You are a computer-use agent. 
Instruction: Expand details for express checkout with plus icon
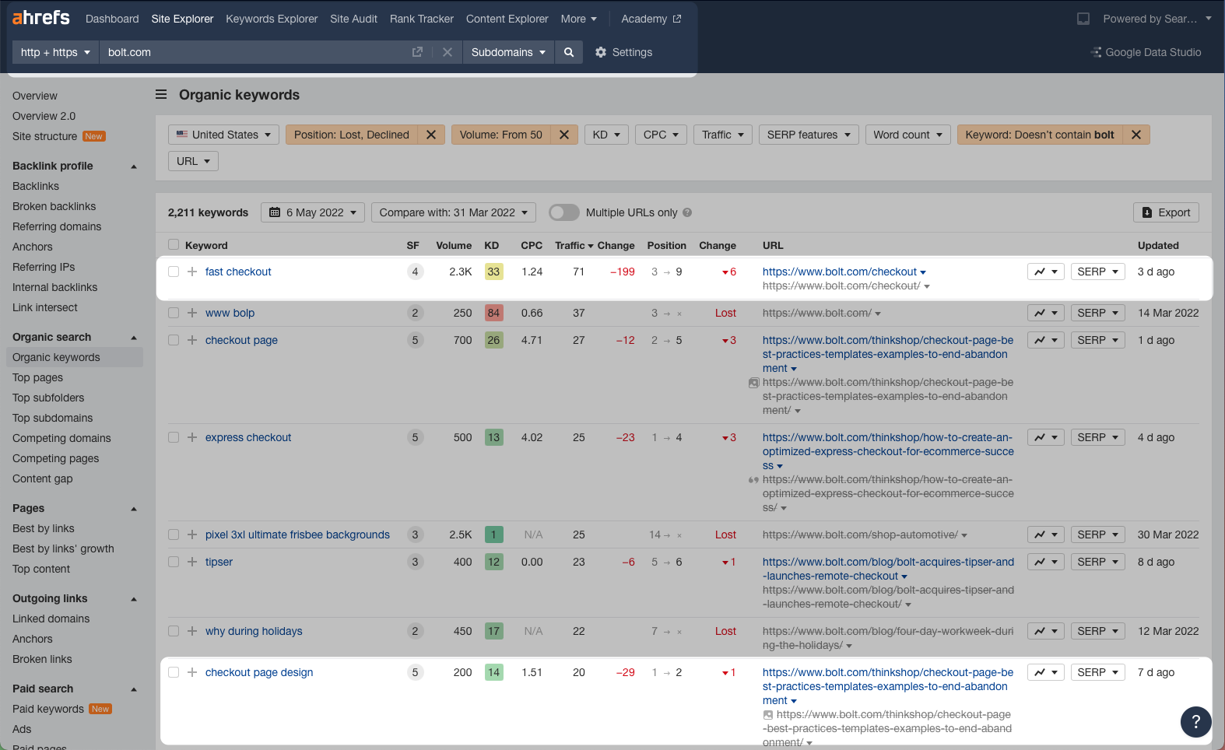pyautogui.click(x=192, y=437)
